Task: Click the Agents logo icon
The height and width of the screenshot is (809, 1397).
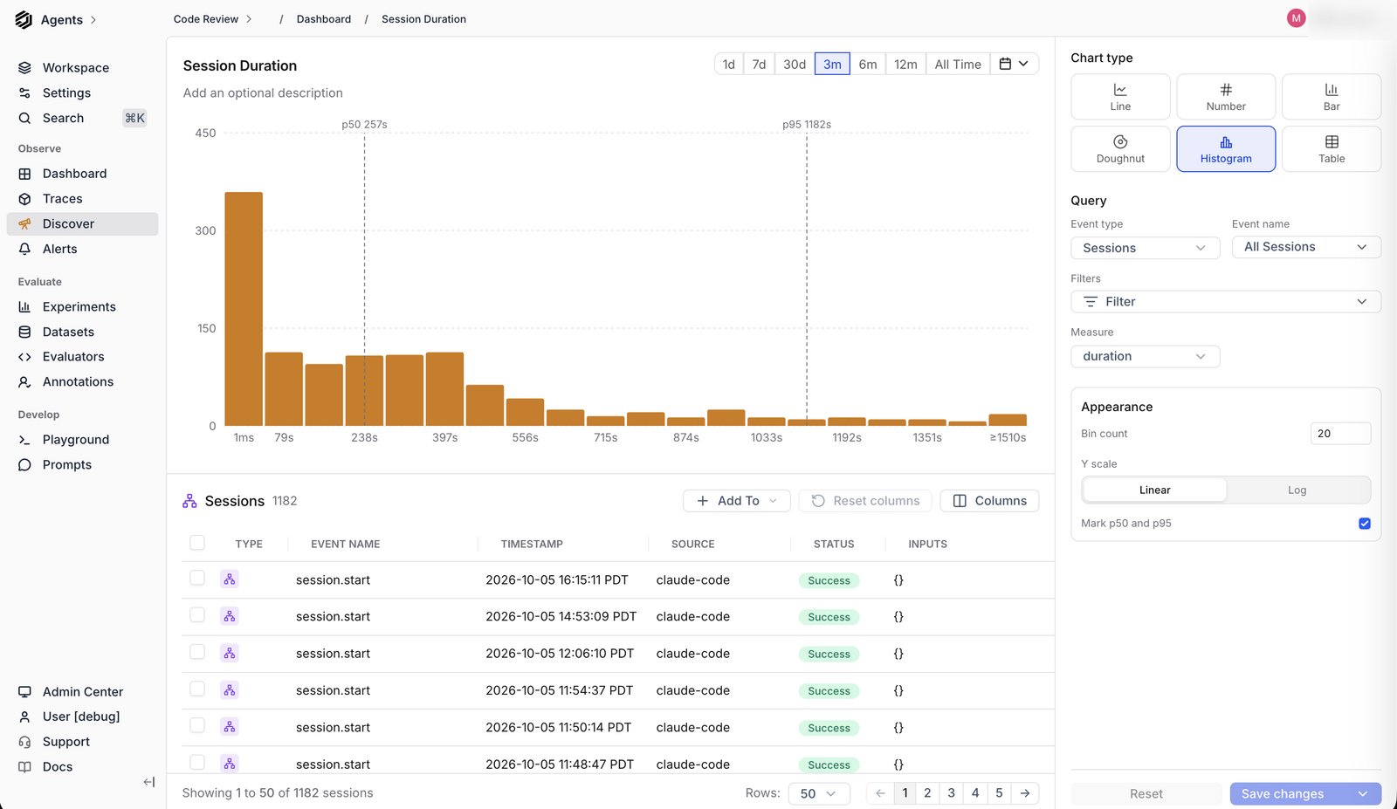Action: pos(24,19)
